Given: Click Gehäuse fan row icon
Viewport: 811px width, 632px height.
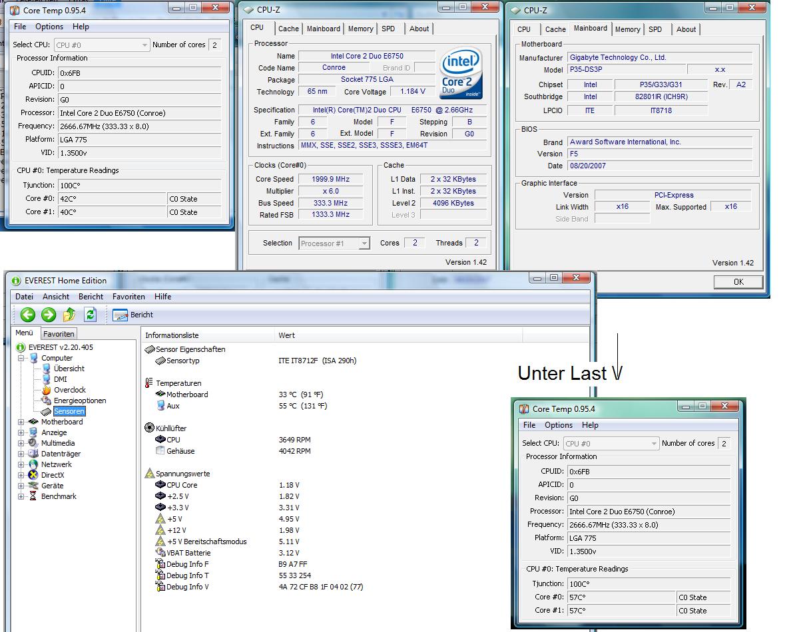Looking at the screenshot, I should (160, 451).
